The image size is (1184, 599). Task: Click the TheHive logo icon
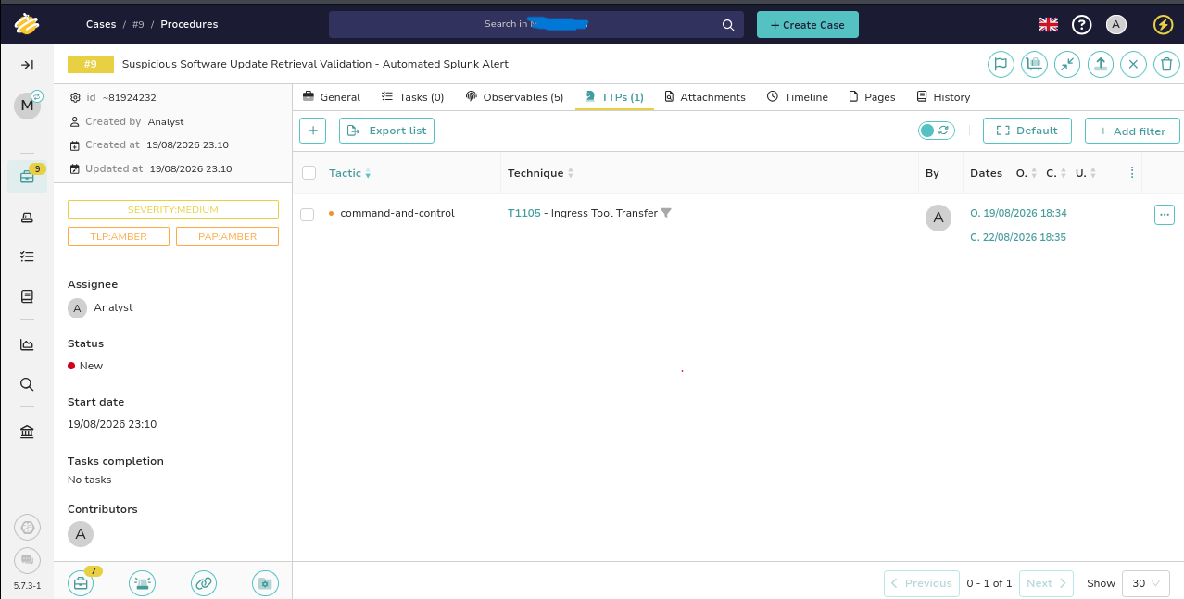coord(27,23)
